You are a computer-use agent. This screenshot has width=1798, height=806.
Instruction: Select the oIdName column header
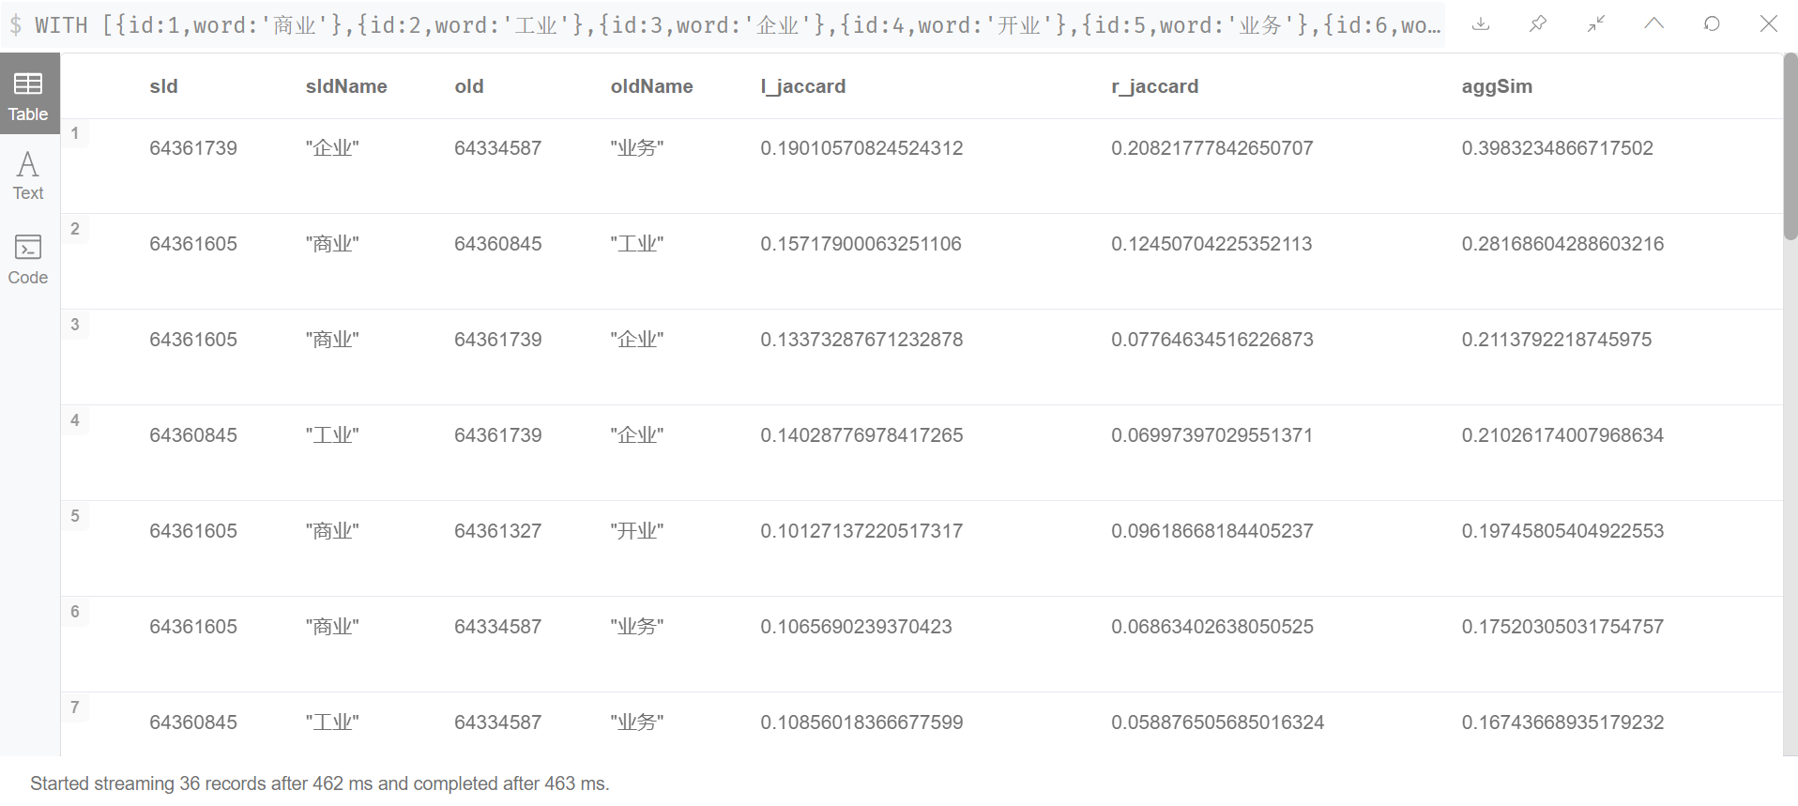652,86
